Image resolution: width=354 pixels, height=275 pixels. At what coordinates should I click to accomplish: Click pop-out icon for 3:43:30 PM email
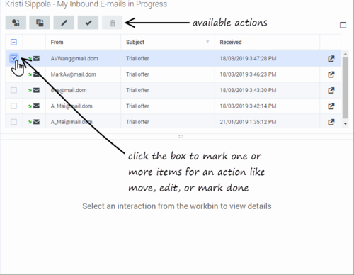[331, 90]
